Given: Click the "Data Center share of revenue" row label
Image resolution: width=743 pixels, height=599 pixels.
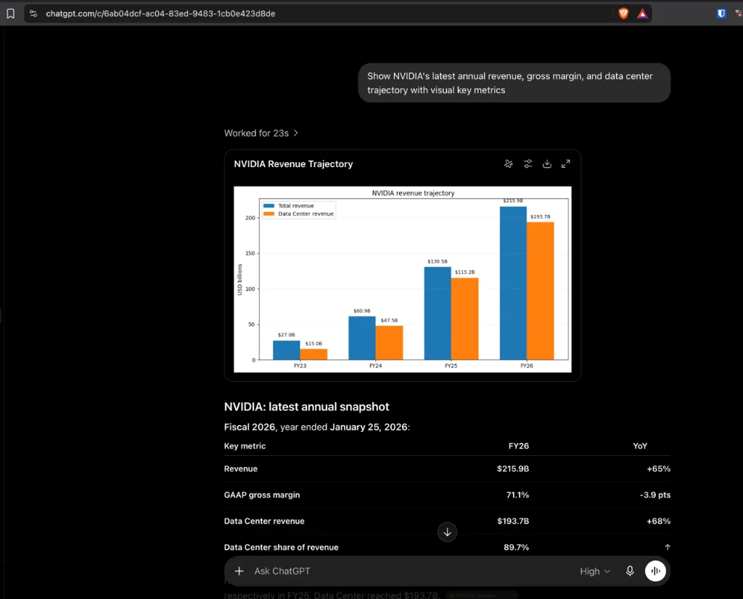Looking at the screenshot, I should pos(282,547).
